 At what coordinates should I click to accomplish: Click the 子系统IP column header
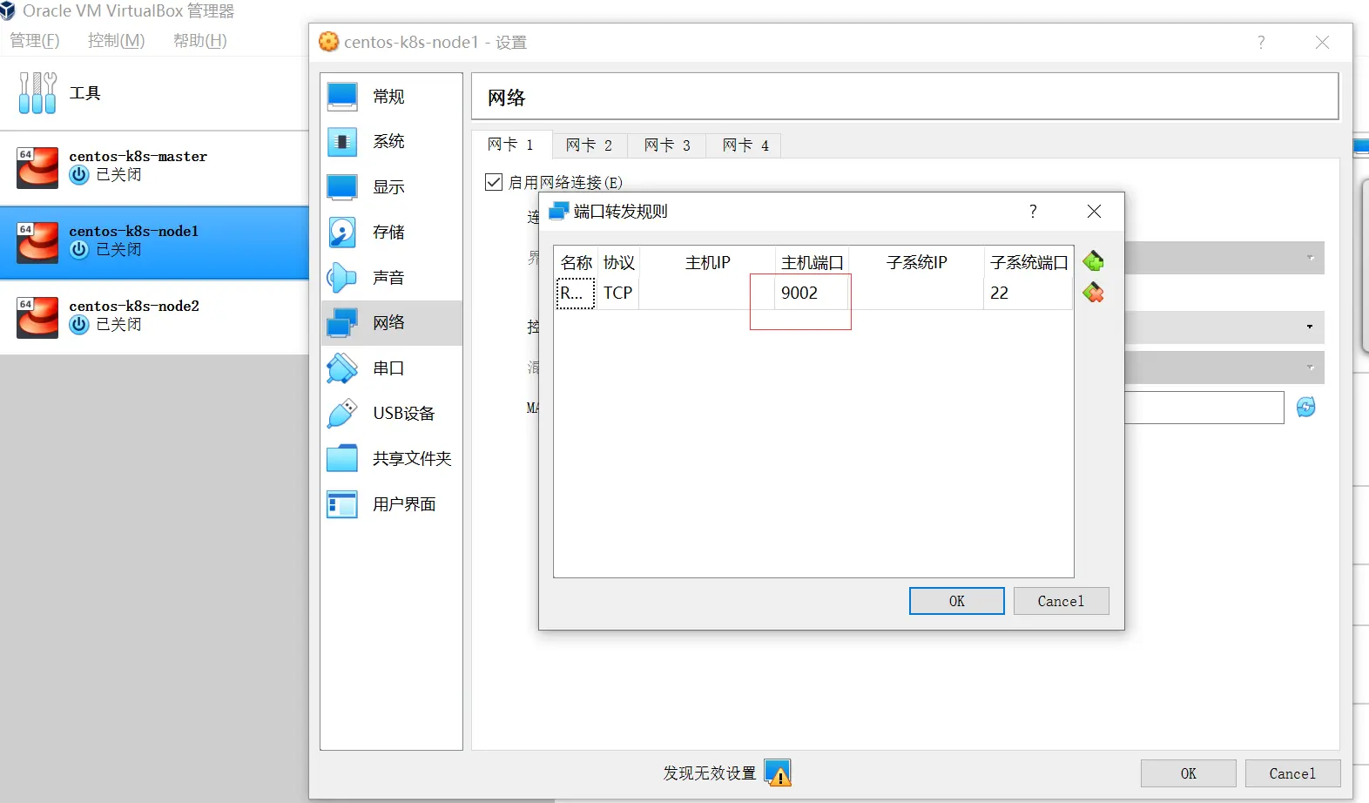tap(917, 262)
